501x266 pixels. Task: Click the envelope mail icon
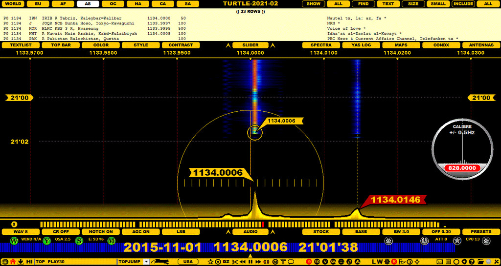[439, 262]
